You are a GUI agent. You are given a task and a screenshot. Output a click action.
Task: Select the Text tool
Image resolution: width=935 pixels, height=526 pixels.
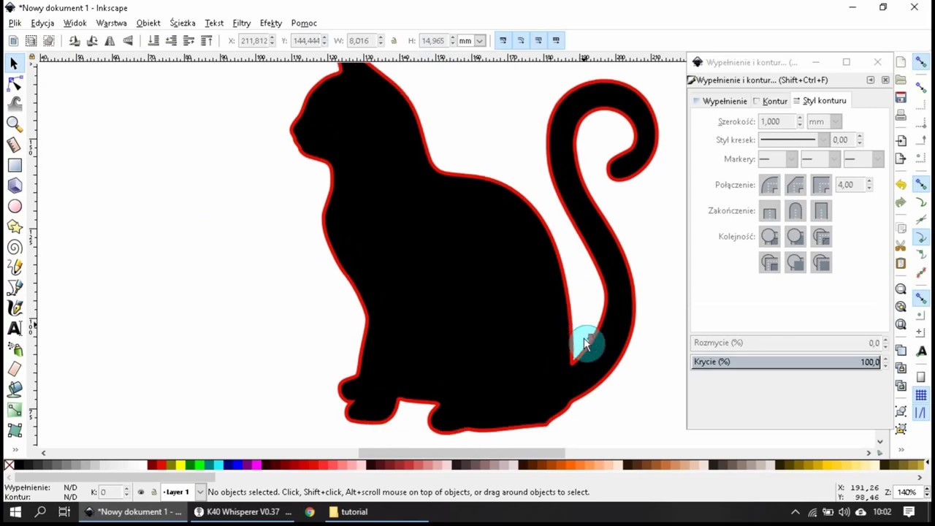14,329
